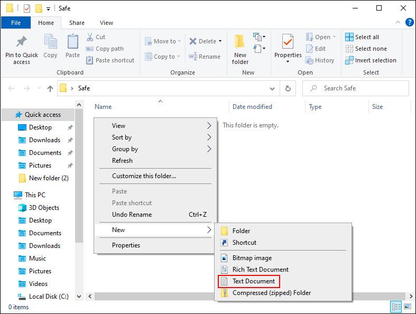Switch to the Share tab
Viewport: 416px width, 314px height.
(77, 23)
